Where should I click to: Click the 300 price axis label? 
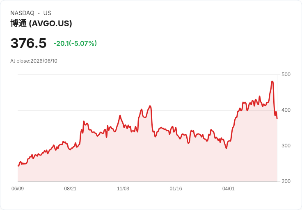click(286, 146)
